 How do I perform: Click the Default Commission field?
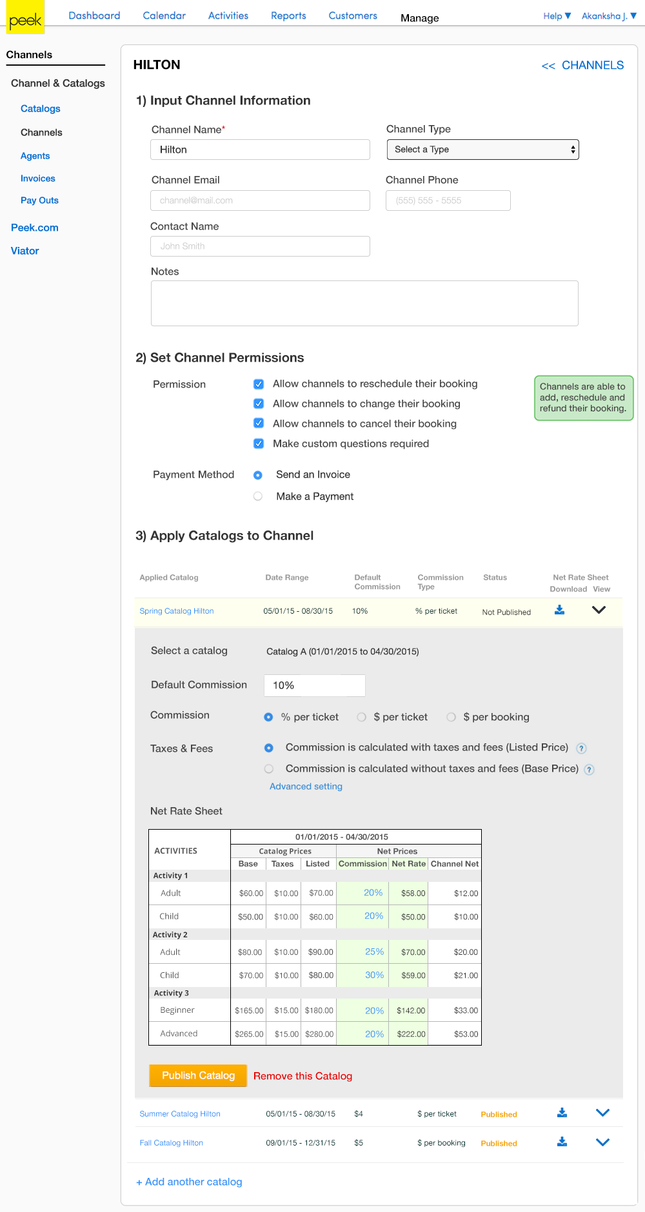(315, 685)
